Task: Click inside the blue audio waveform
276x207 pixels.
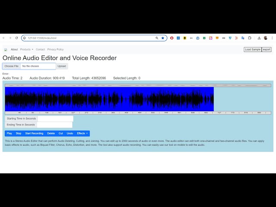Action: (108, 99)
